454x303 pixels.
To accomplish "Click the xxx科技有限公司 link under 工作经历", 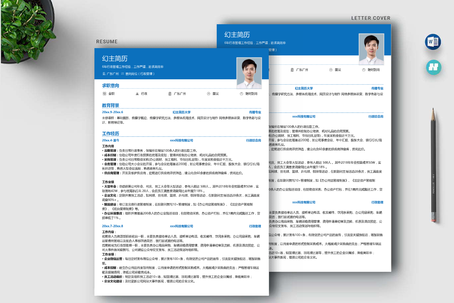I will [182, 140].
